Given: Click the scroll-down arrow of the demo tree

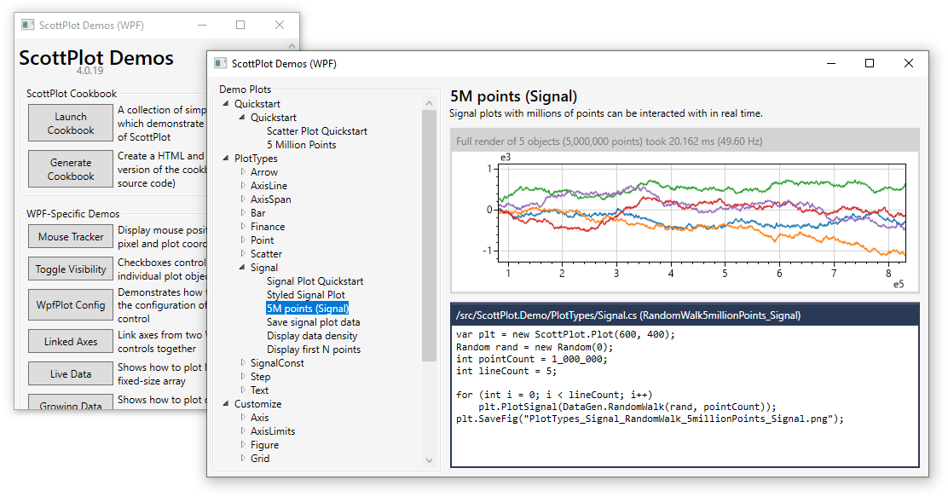Looking at the screenshot, I should (x=430, y=460).
